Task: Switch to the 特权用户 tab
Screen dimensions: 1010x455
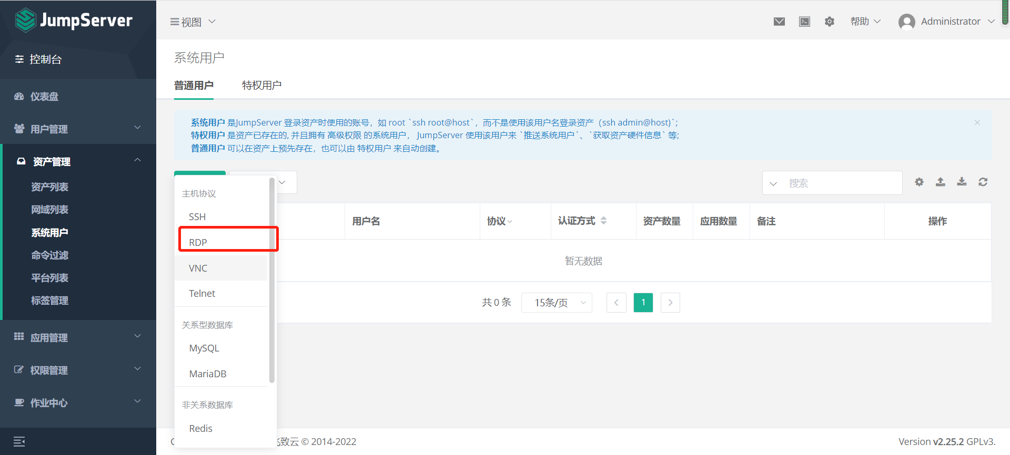Action: [261, 85]
